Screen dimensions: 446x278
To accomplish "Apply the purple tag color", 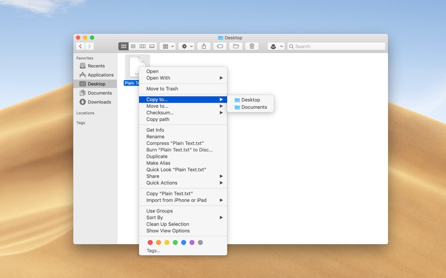I will pos(192,242).
